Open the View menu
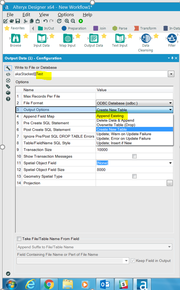This screenshot has width=180, height=290. (x=44, y=15)
